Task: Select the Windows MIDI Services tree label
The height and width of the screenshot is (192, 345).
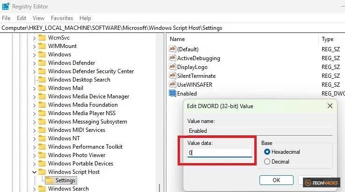Action: (77, 130)
